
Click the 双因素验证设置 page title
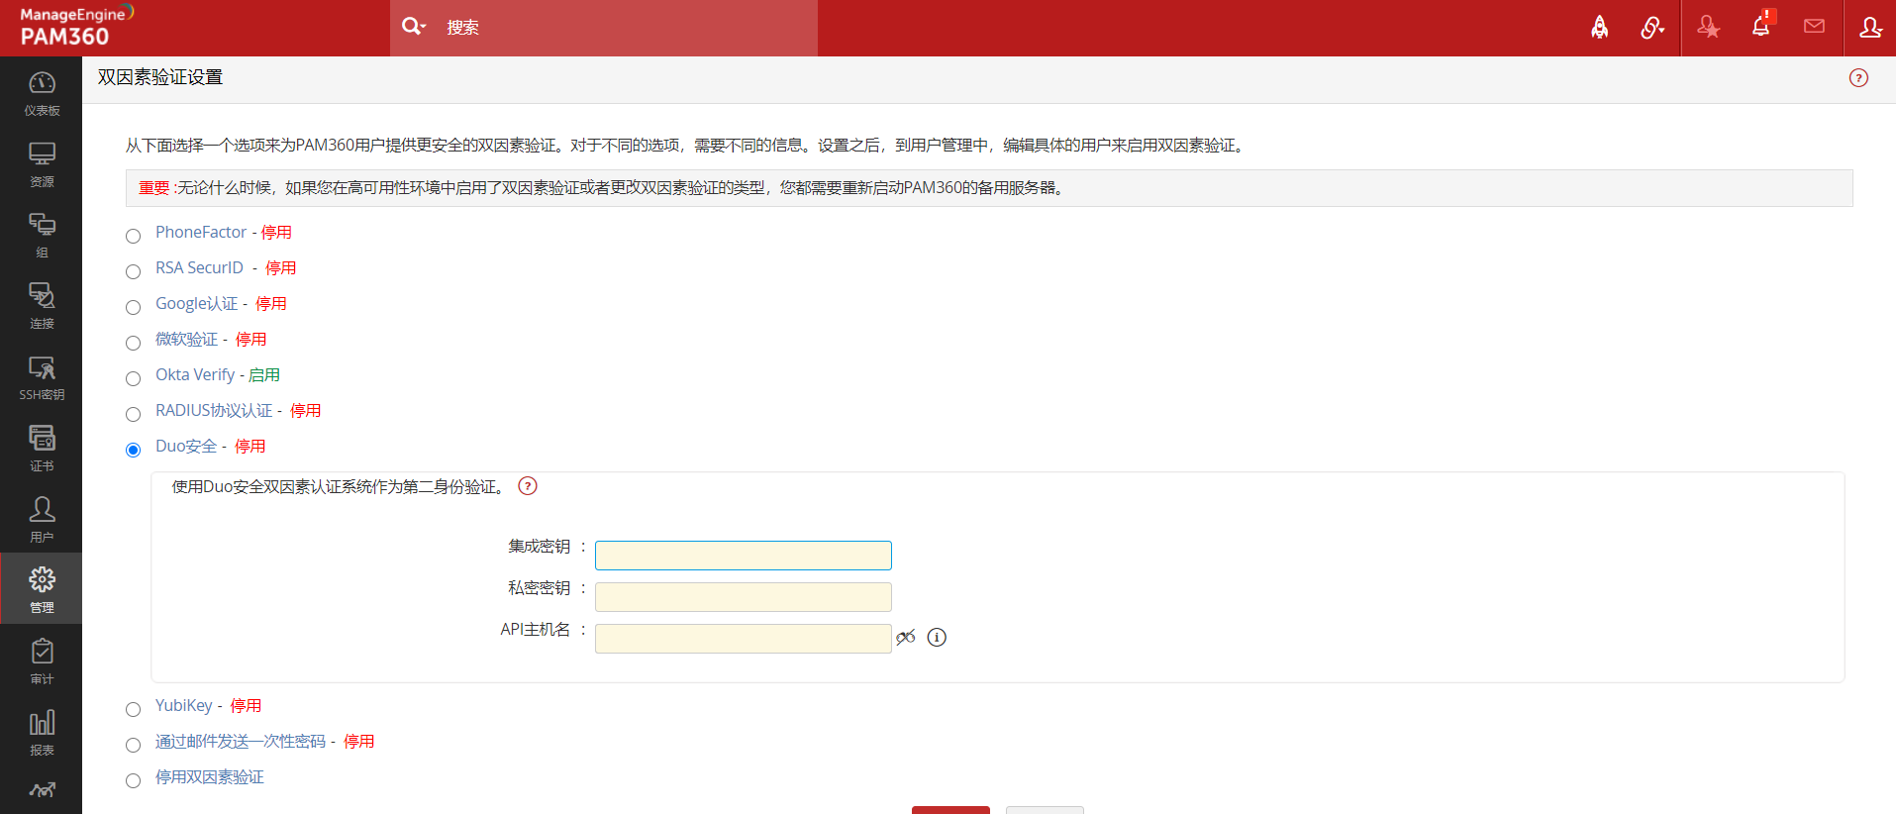click(160, 77)
